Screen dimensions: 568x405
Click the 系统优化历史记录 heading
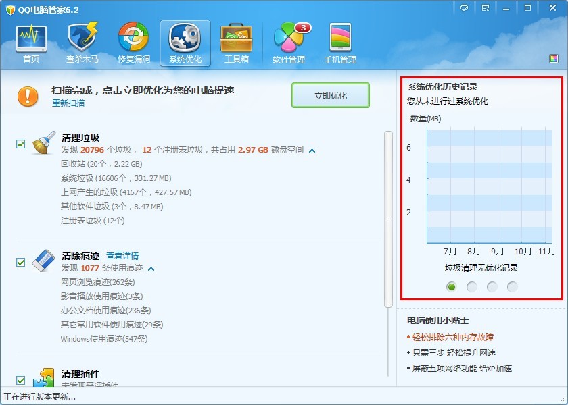pyautogui.click(x=443, y=87)
